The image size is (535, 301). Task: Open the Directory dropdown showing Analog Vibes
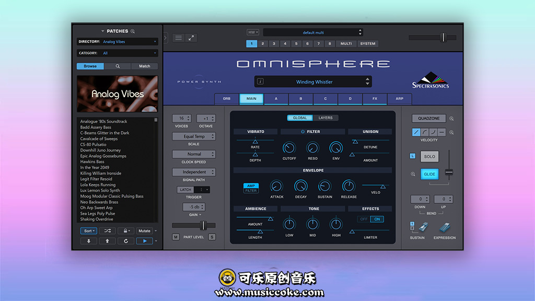tap(117, 42)
